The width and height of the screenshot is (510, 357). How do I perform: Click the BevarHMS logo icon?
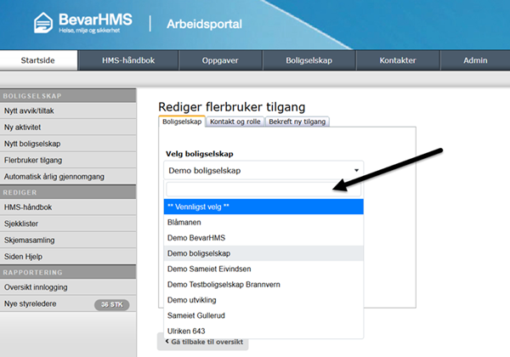click(42, 23)
